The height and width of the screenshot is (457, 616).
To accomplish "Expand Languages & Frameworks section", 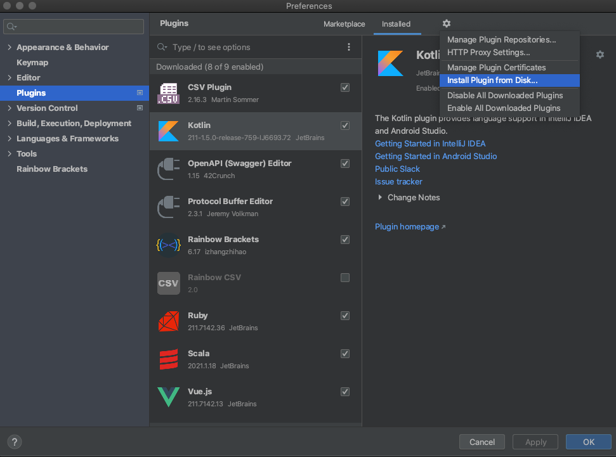I will [10, 139].
